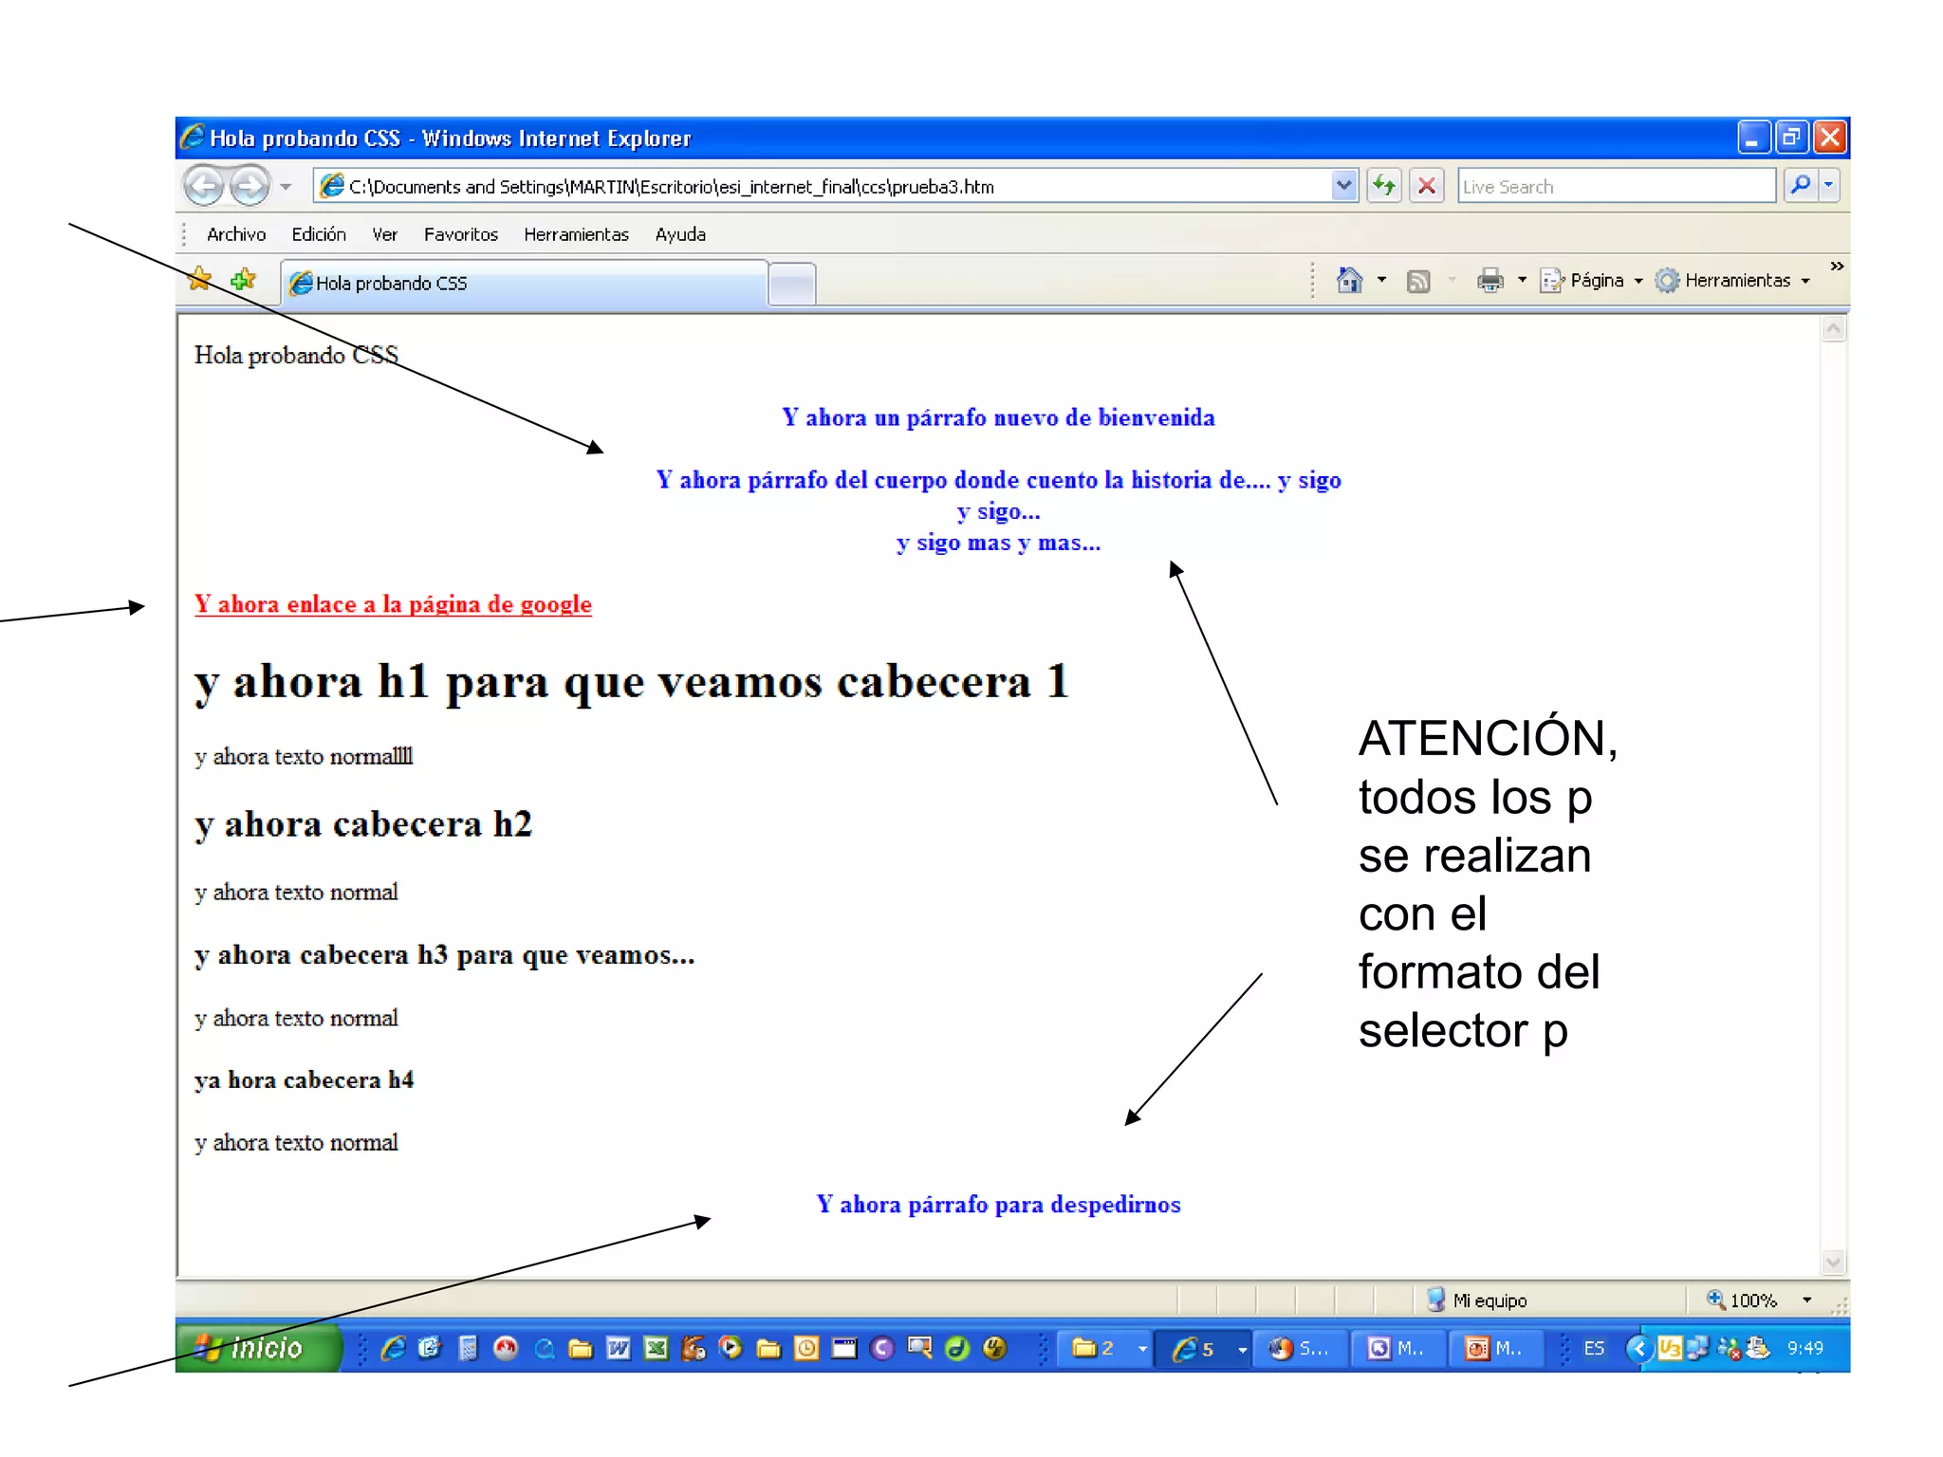Click the page scrollbar up arrow
Viewport: 1943px width, 1457px height.
(x=1834, y=329)
